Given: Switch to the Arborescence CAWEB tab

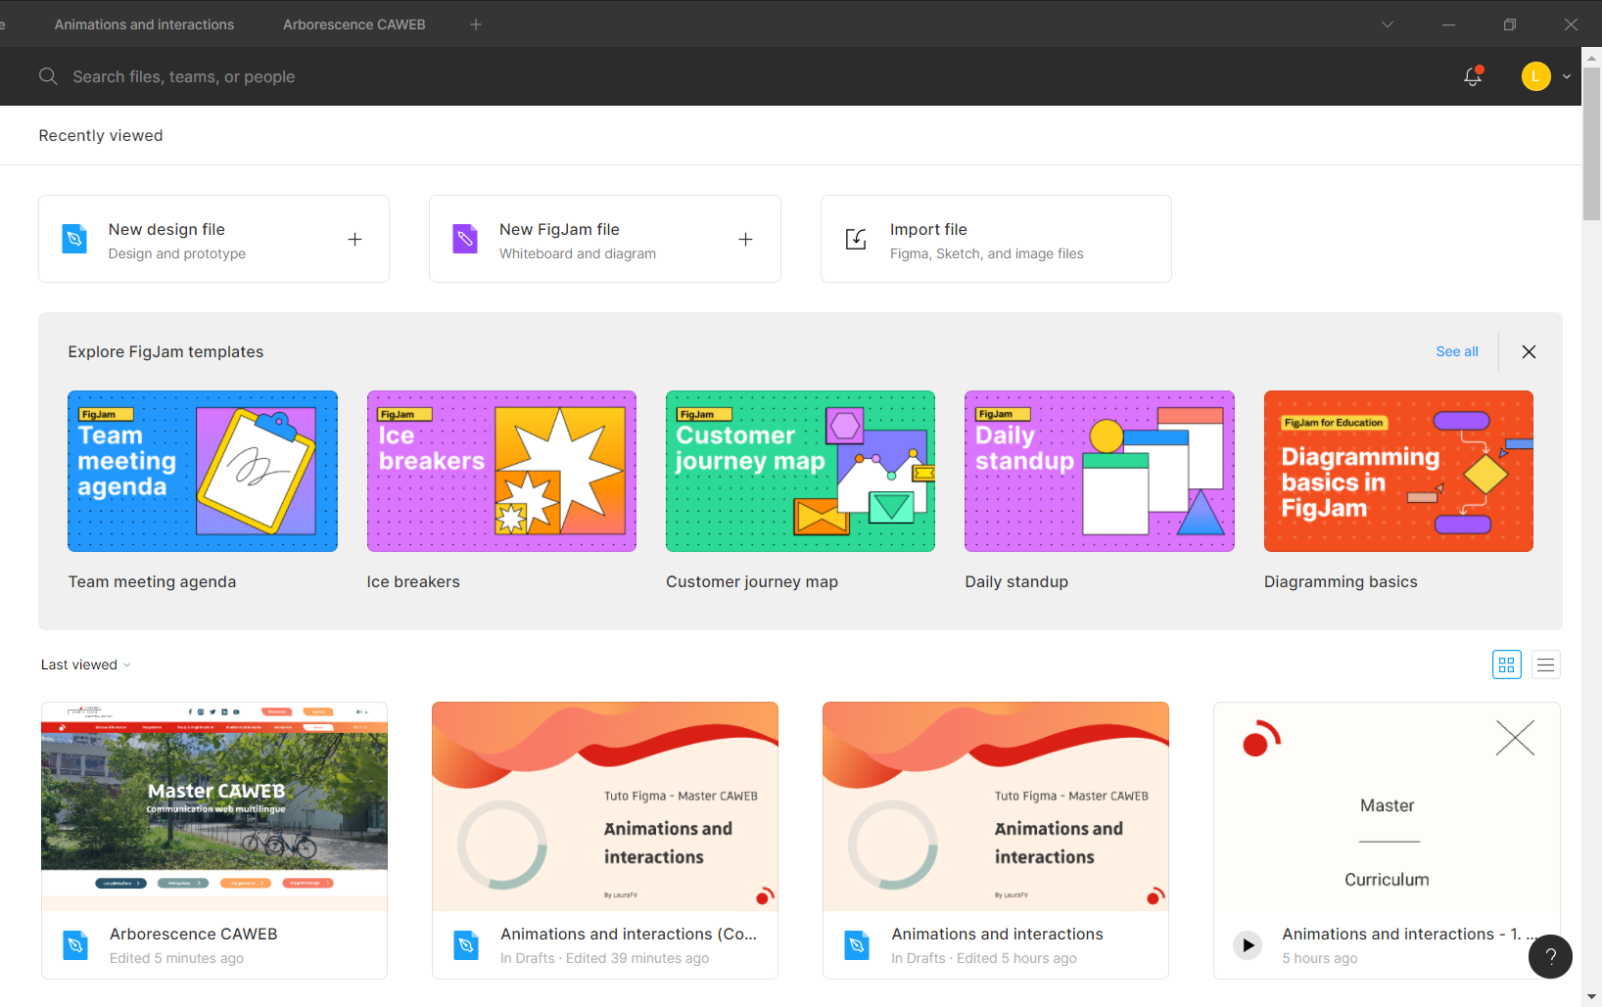Looking at the screenshot, I should [x=353, y=24].
